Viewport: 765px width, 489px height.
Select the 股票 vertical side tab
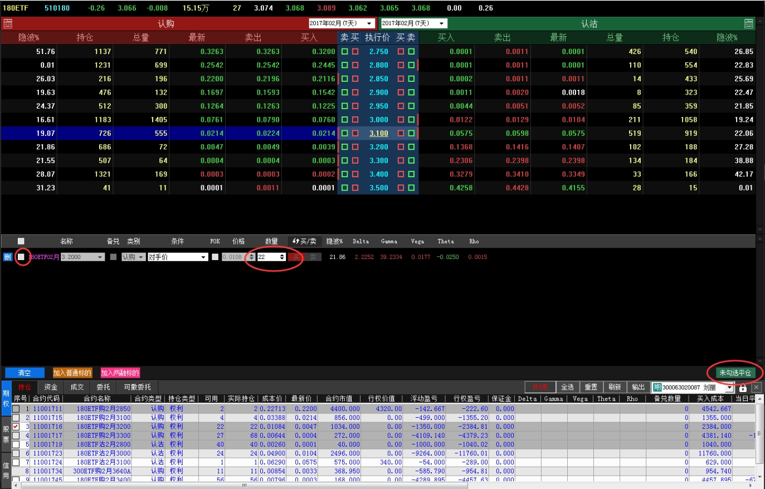click(x=6, y=433)
